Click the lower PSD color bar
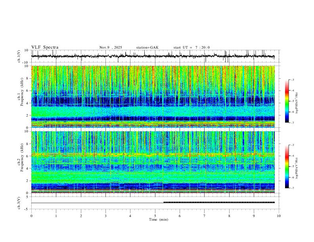The width and height of the screenshot is (314, 242). click(x=287, y=166)
